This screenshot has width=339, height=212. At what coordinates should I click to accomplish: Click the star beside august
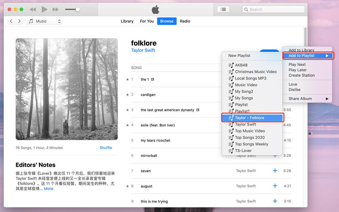[127, 186]
